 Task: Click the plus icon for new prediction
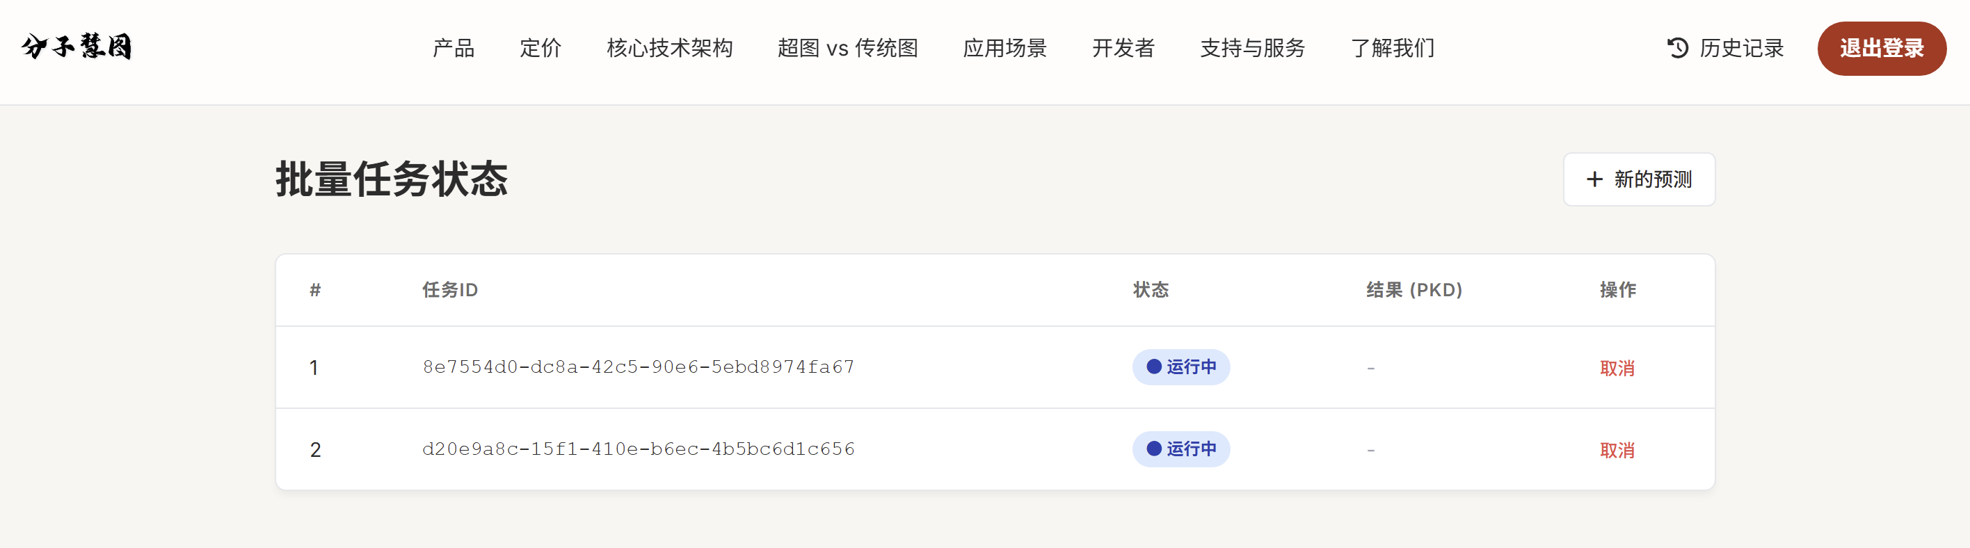pos(1594,179)
